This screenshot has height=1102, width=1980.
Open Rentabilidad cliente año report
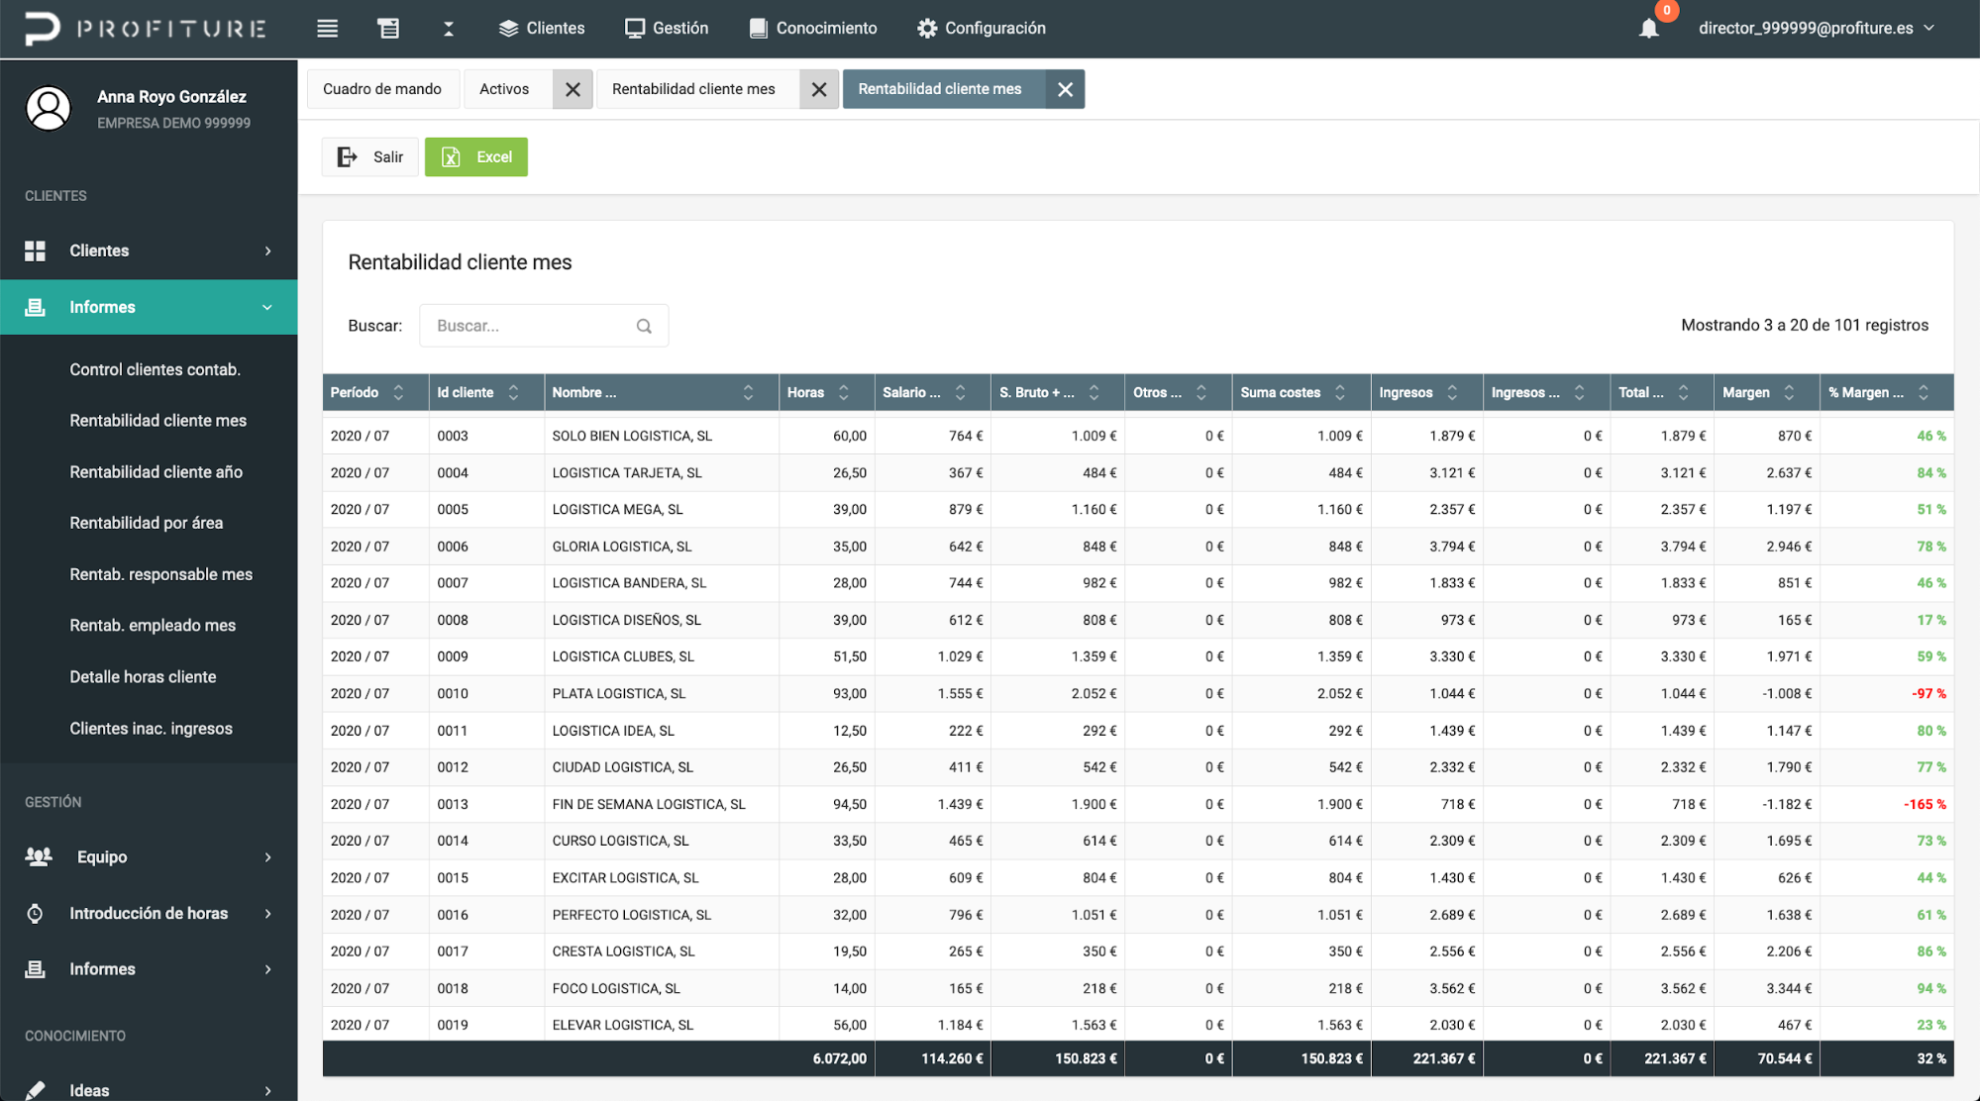156,472
